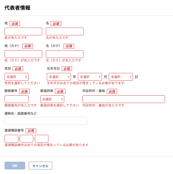Viewport: 173px width, 174px height.
Task: Click the last 直通電話番号 box
Action: pos(42,139)
